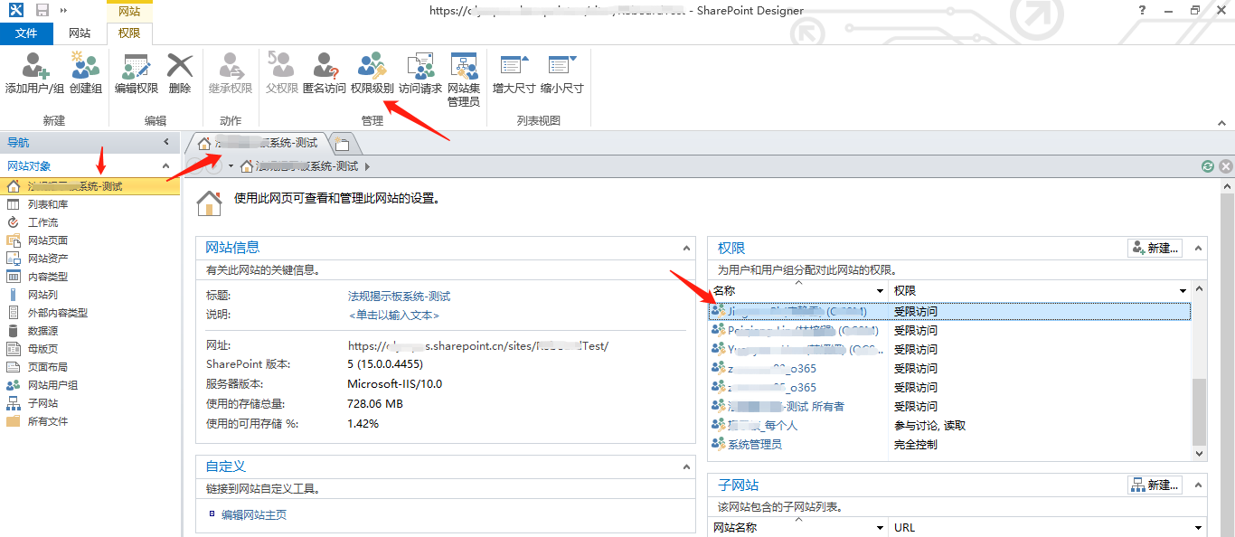Open the 名称 column filter dropdown
Screen dimensions: 1235x537
pos(880,290)
